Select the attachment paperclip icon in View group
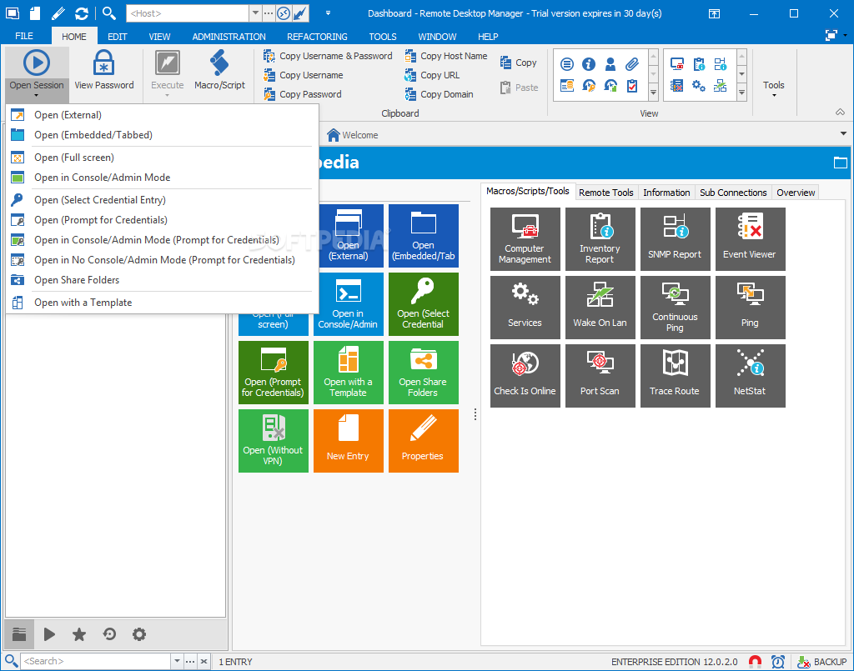This screenshot has height=671, width=854. 630,63
